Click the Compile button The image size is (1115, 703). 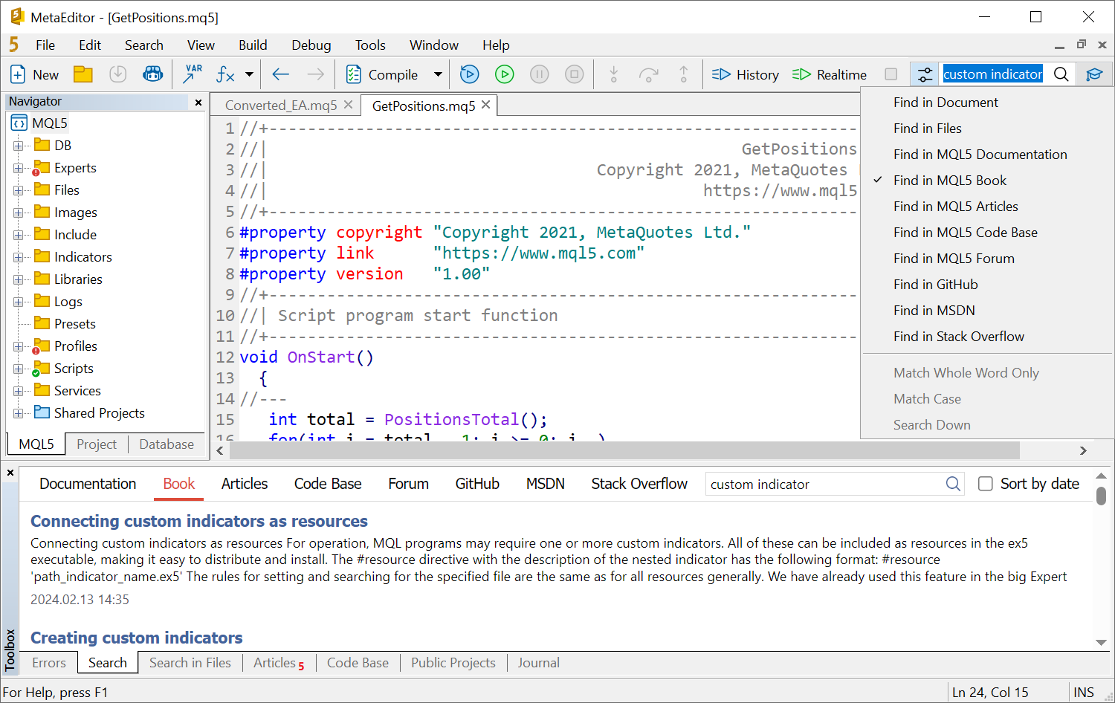[x=384, y=74]
